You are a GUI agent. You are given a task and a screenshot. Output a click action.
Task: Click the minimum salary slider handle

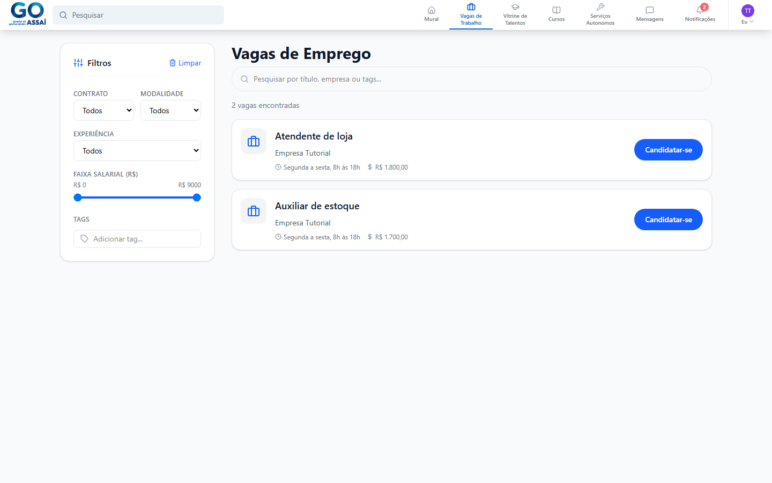(x=78, y=197)
